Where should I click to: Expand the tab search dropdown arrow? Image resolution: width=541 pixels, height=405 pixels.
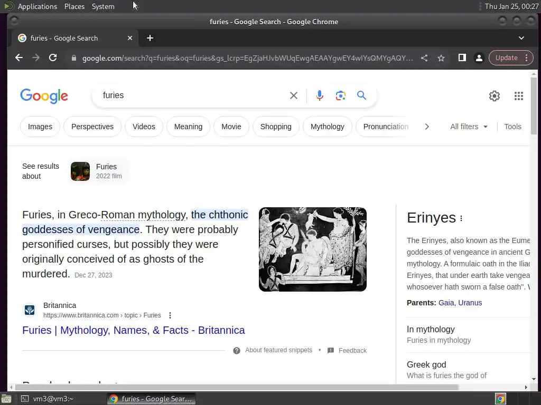(x=521, y=38)
